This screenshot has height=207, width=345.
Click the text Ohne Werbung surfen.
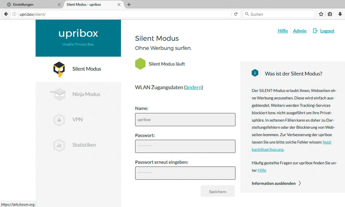click(163, 48)
